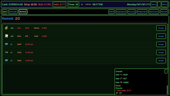Click the x25 quantity
This screenshot has width=170, height=96.
[12, 36]
